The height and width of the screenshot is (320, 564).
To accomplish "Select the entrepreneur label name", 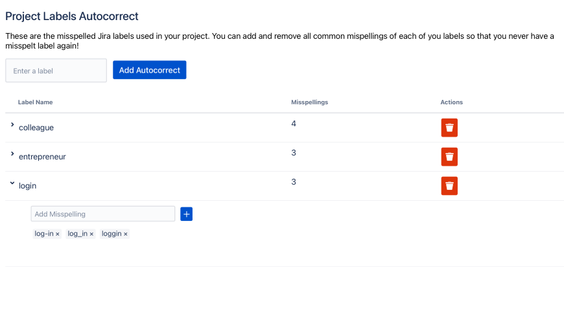I will click(x=42, y=157).
